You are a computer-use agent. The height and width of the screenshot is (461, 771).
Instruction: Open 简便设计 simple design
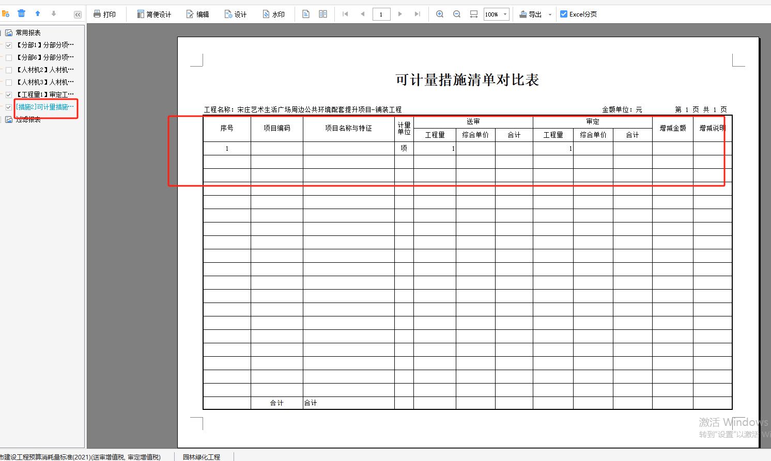click(154, 14)
